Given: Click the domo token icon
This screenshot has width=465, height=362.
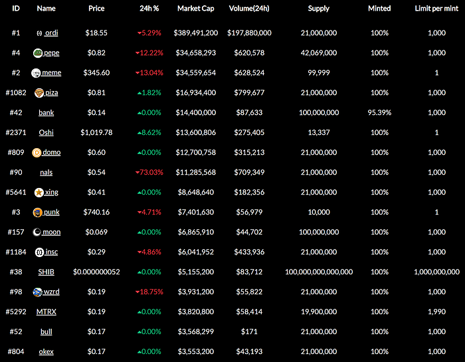Looking at the screenshot, I should coord(37,152).
